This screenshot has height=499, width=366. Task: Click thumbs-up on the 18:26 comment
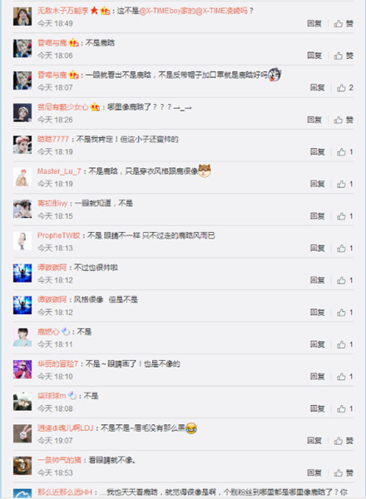[339, 120]
